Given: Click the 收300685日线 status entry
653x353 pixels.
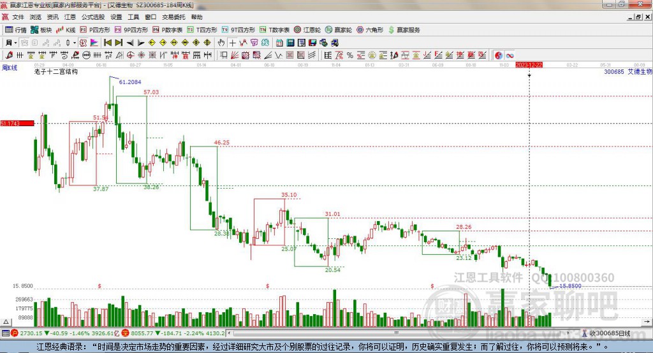Looking at the screenshot, I should (610, 333).
